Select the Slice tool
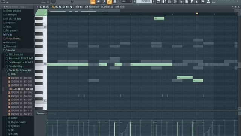 point(71,7)
